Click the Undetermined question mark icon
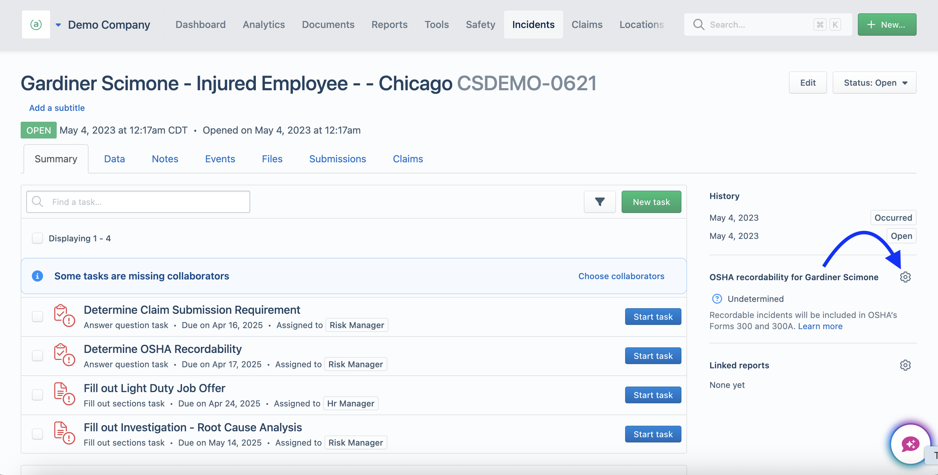This screenshot has height=475, width=938. click(x=716, y=299)
